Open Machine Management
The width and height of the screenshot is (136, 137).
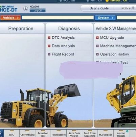(118, 46)
